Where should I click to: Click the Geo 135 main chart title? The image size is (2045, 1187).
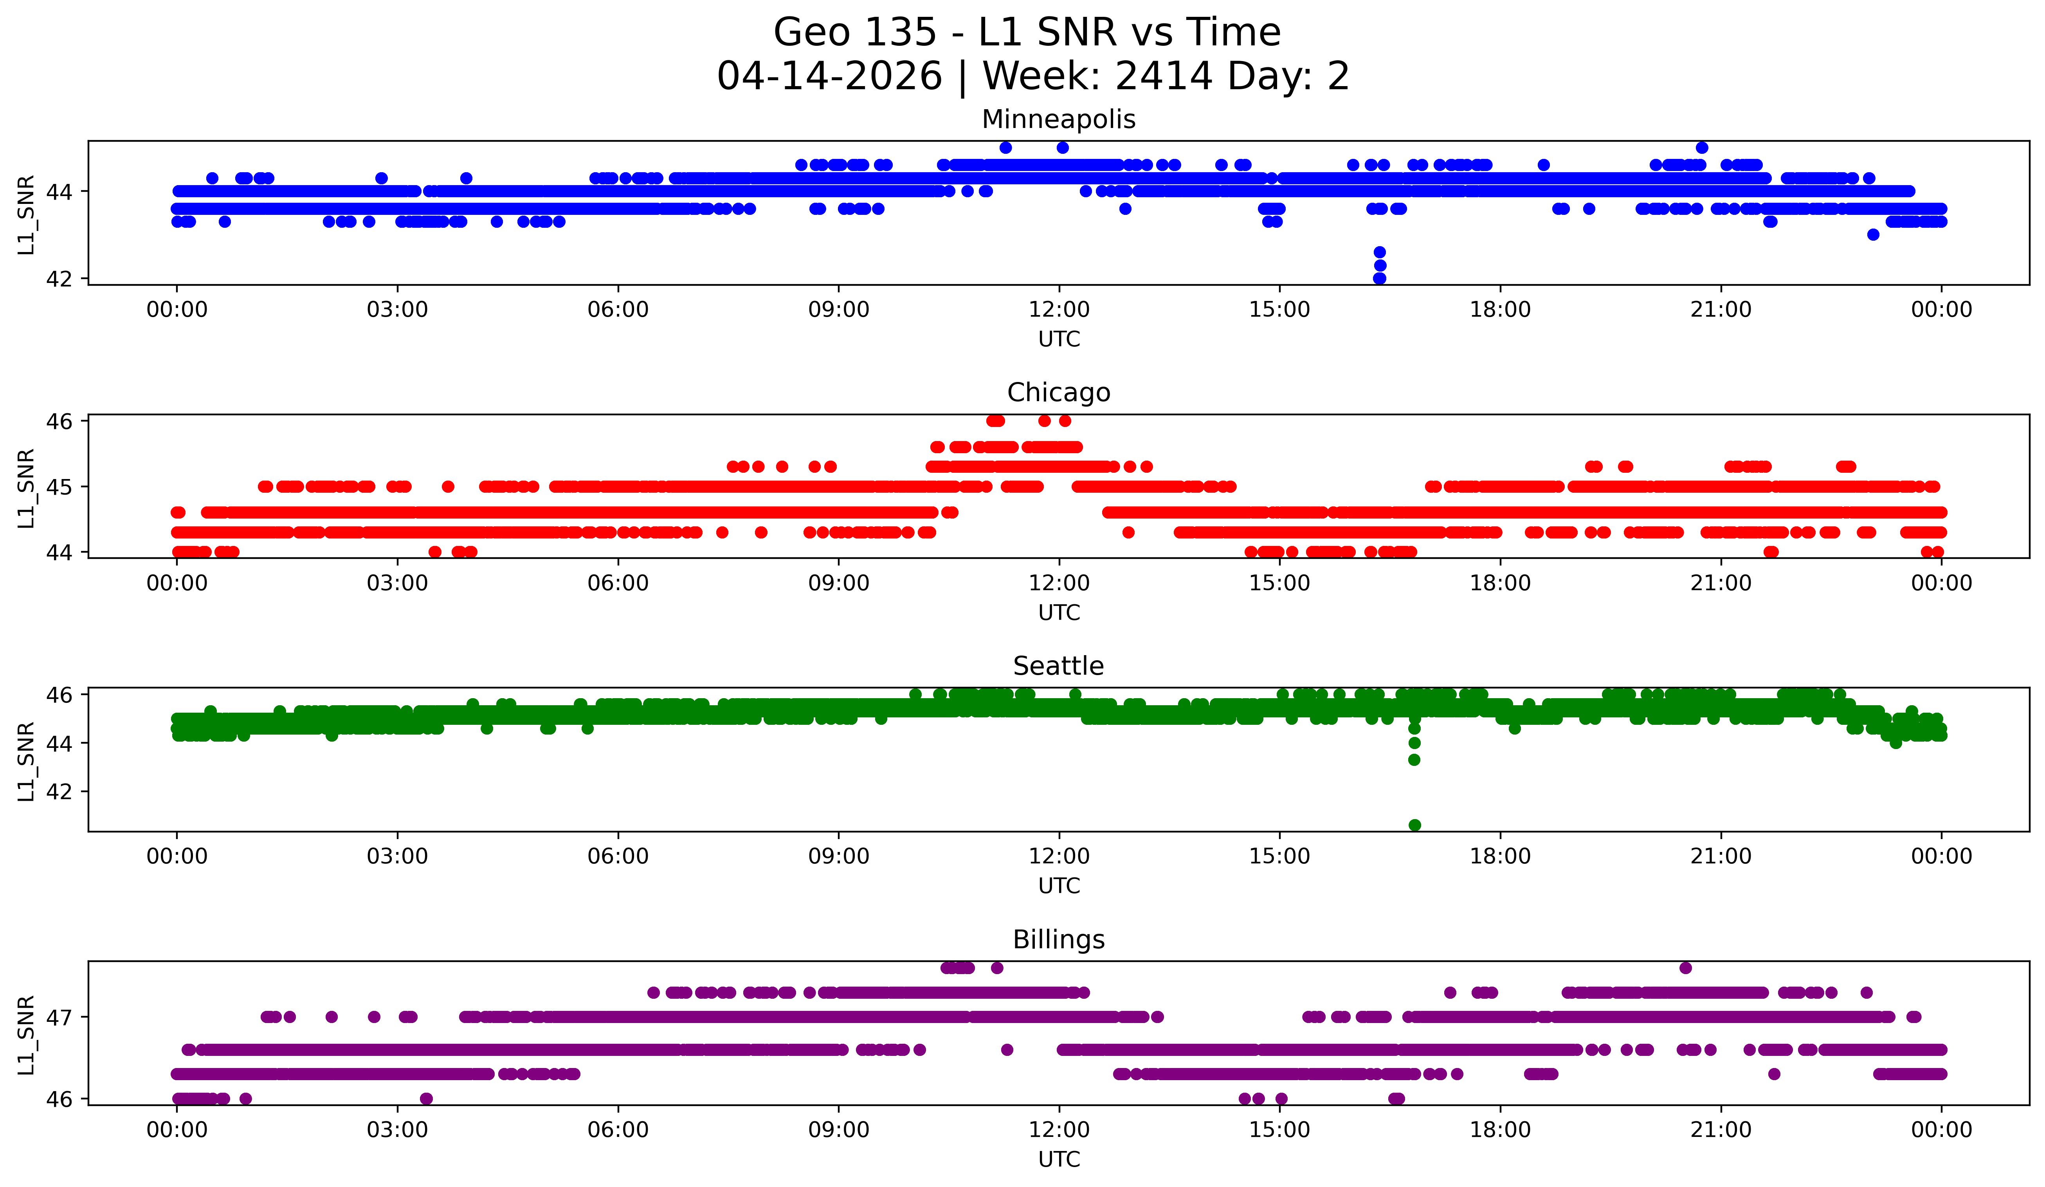[x=1027, y=32]
